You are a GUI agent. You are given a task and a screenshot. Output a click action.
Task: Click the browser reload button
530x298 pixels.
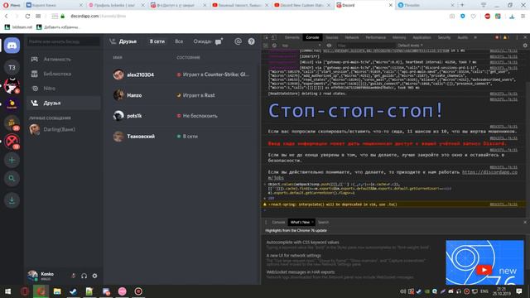[x=27, y=17]
